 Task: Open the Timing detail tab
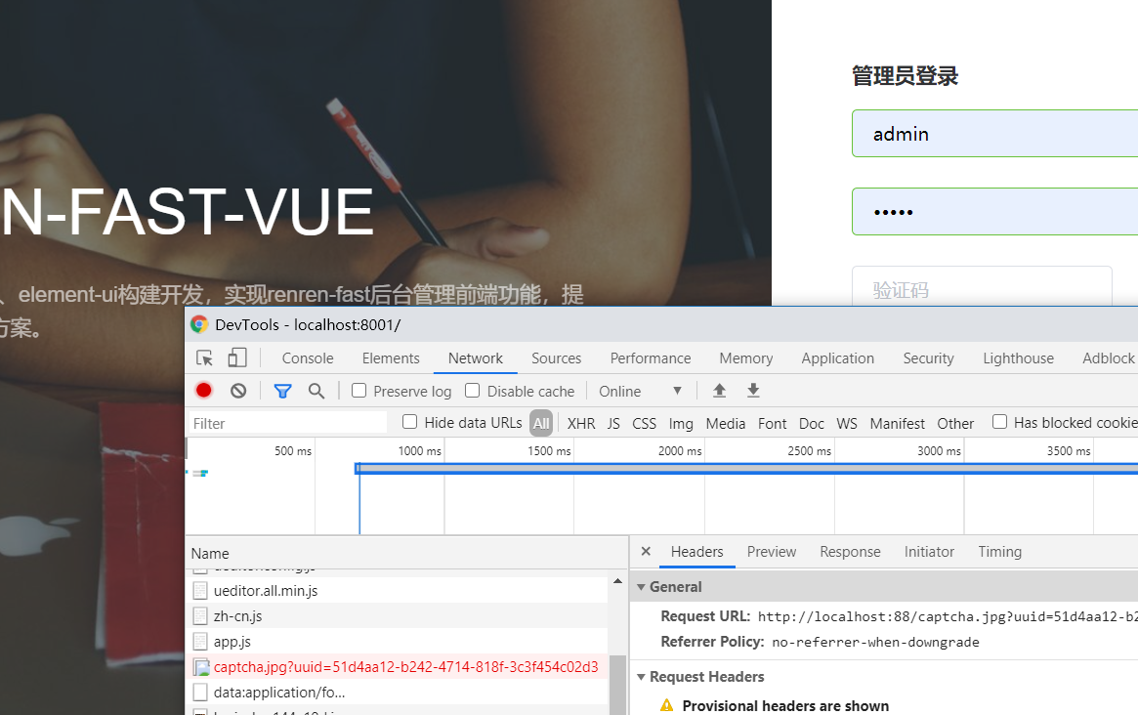(x=999, y=552)
